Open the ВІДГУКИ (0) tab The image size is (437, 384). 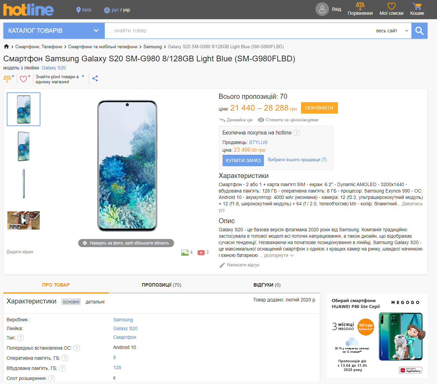point(267,285)
